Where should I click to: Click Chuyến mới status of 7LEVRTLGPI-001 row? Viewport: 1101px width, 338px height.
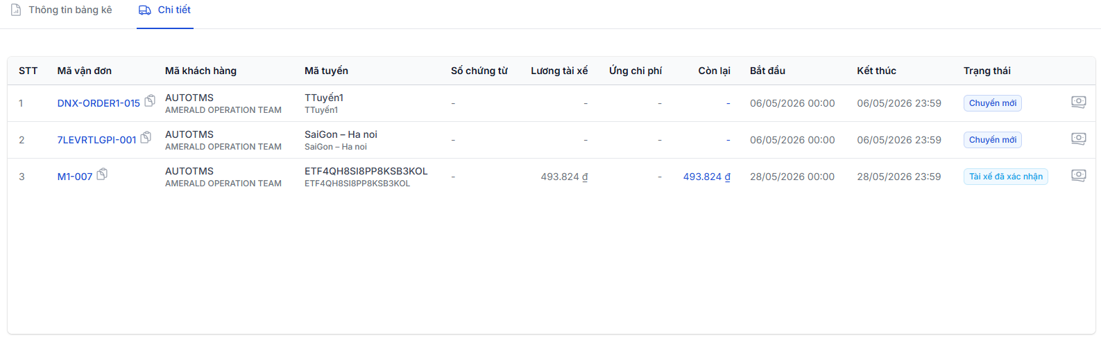[993, 140]
